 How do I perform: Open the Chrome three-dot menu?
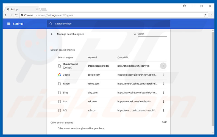coord(211,15)
